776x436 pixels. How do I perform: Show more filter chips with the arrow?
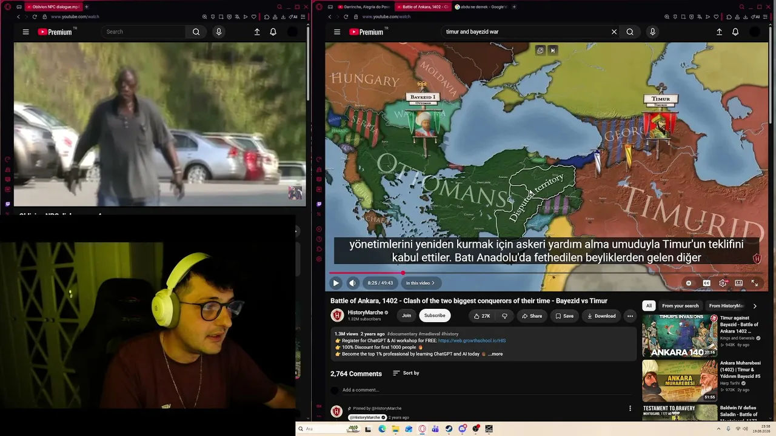755,306
